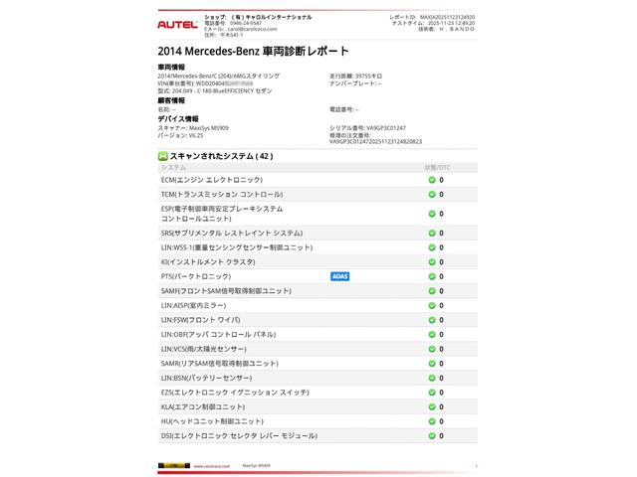
Task: Click green check icon for KLA row
Action: pyautogui.click(x=432, y=406)
